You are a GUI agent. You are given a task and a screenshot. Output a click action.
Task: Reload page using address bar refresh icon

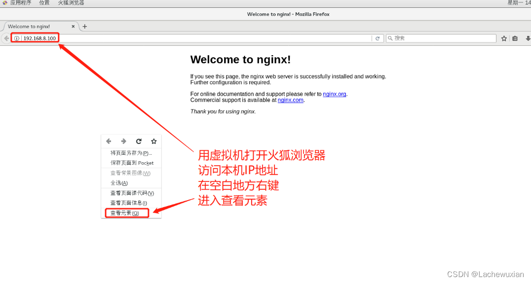tap(377, 38)
